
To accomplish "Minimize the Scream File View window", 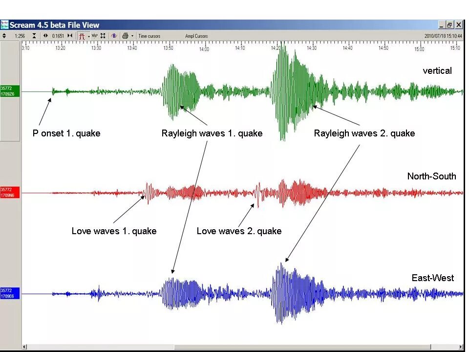I will 442,24.
